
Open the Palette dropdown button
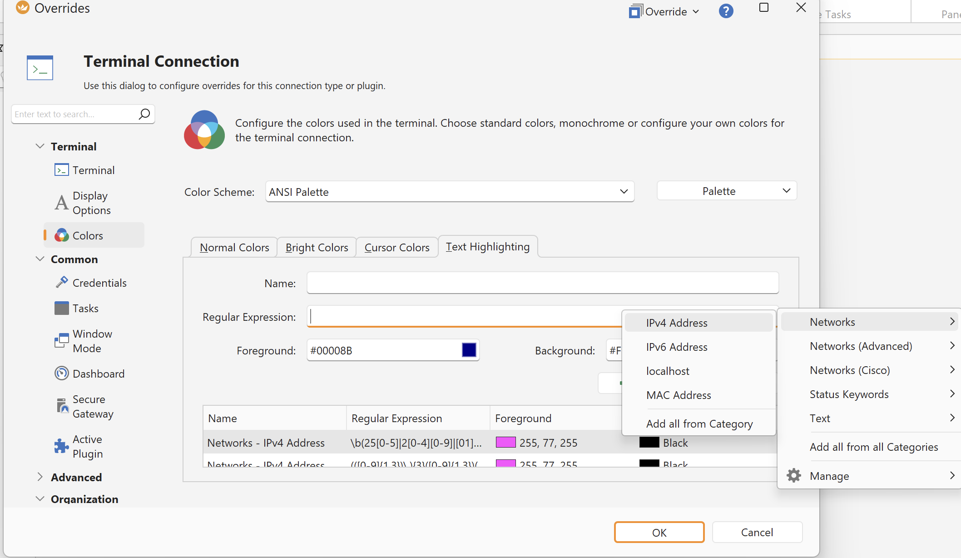point(727,191)
